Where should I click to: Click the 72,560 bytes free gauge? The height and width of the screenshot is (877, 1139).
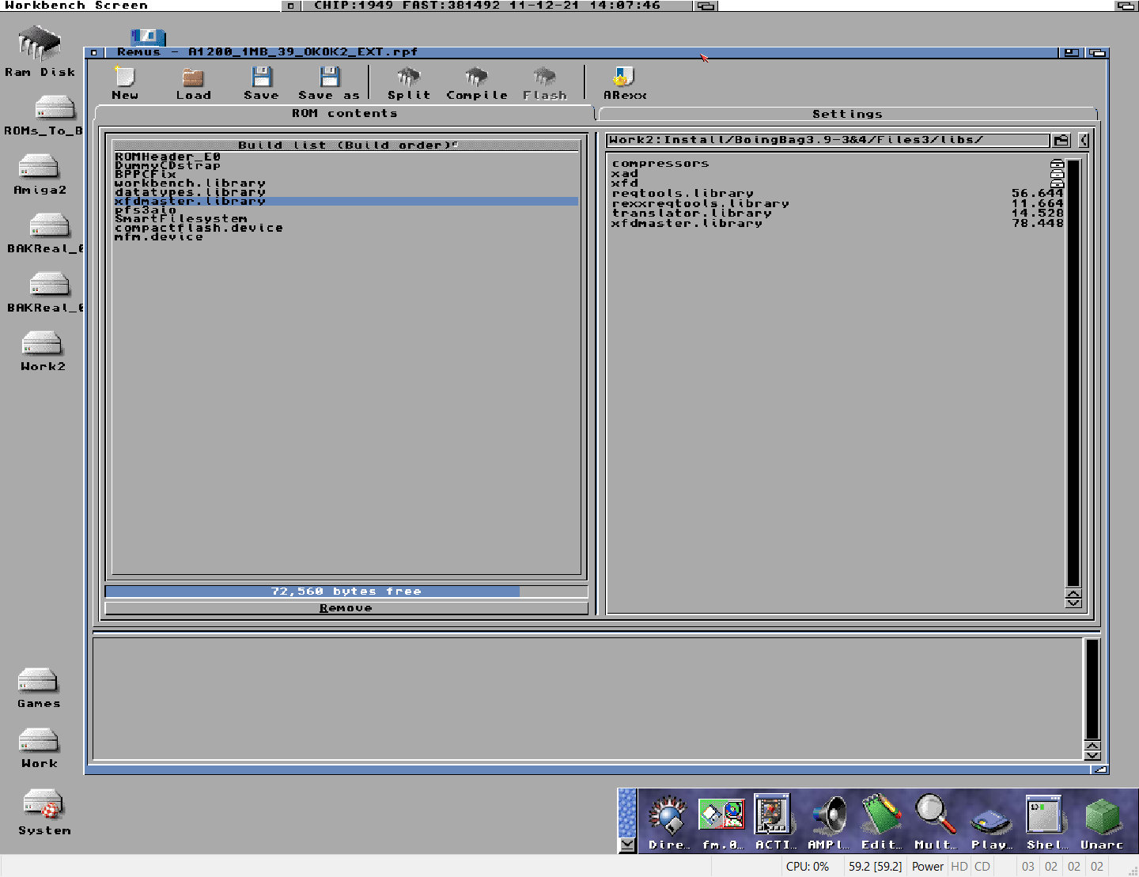[346, 592]
